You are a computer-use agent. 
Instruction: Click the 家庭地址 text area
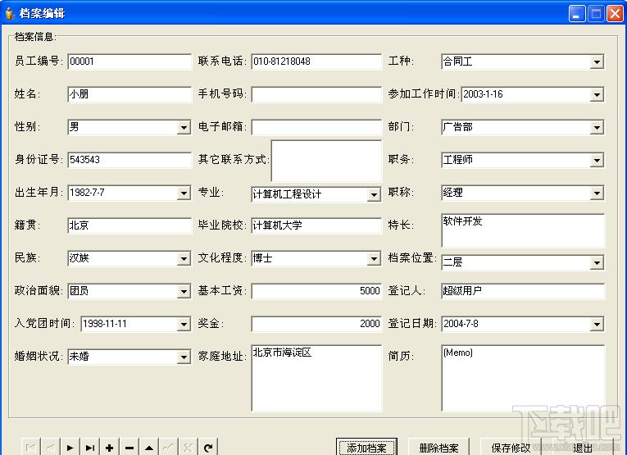316,378
